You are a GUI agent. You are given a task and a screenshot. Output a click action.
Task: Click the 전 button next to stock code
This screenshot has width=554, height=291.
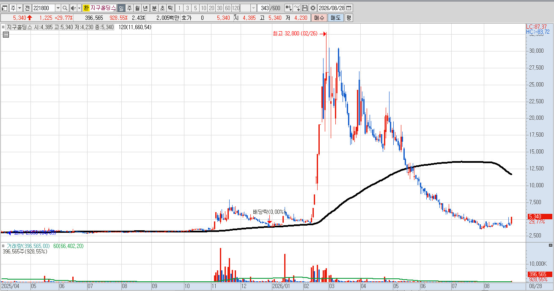click(27, 8)
